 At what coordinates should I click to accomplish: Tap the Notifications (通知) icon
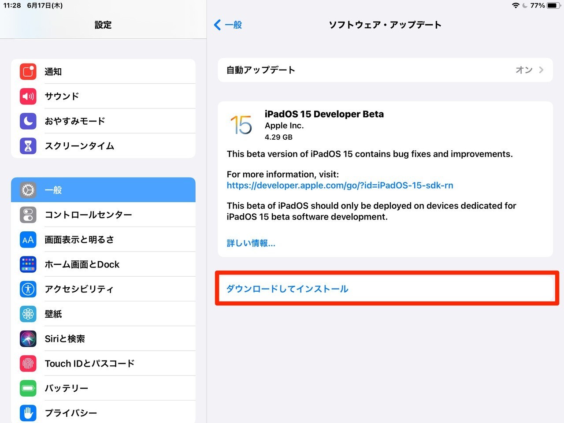[28, 71]
